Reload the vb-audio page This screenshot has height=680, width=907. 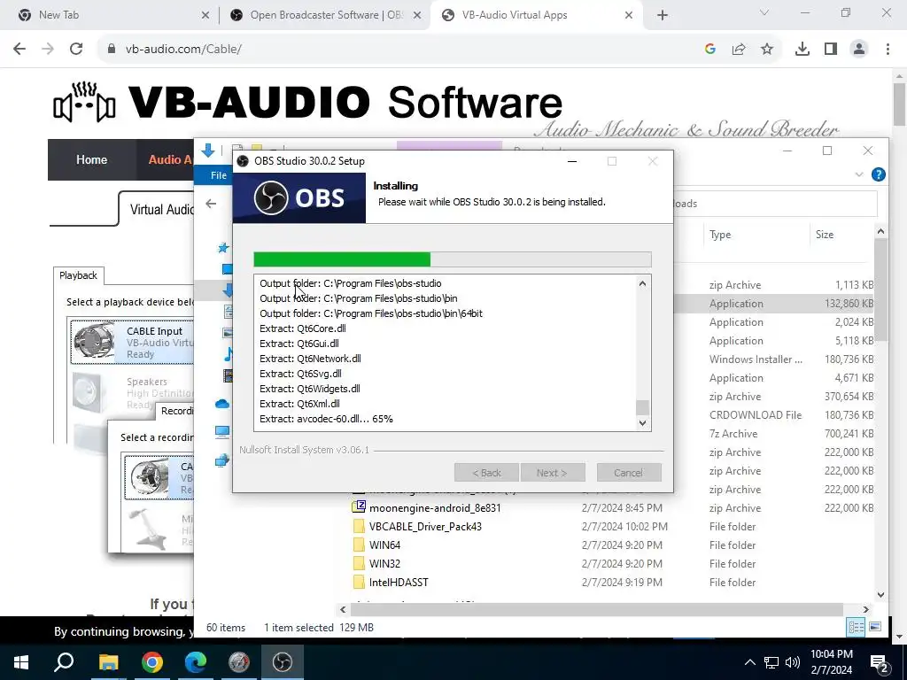pyautogui.click(x=76, y=50)
